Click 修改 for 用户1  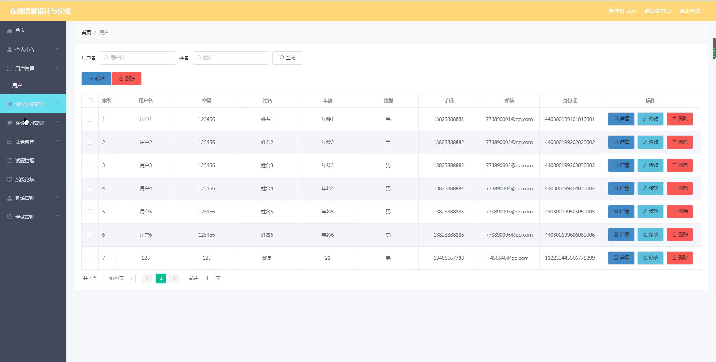pyautogui.click(x=650, y=119)
